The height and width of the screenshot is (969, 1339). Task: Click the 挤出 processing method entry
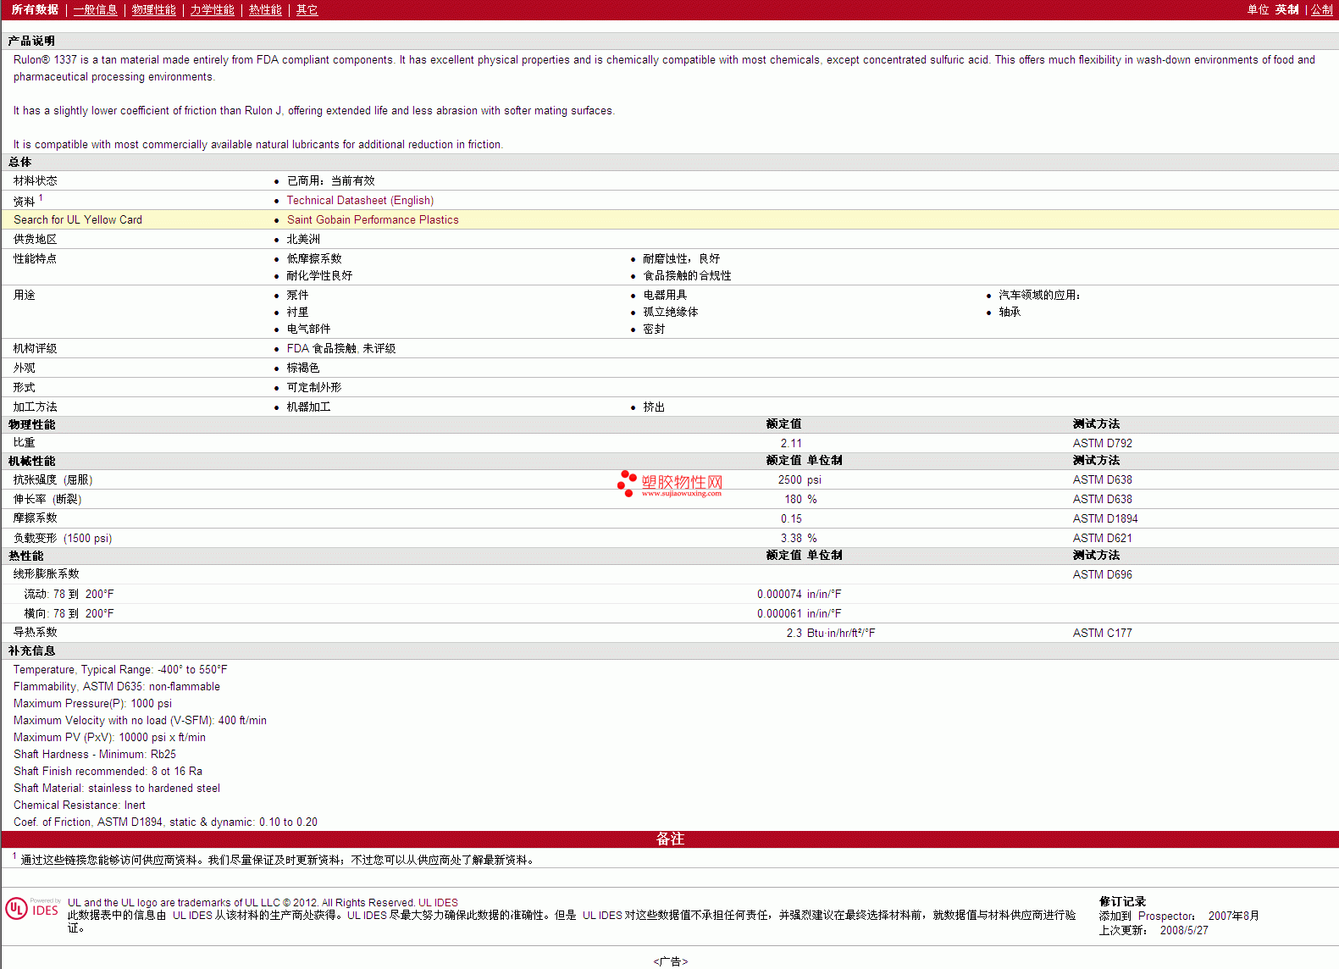point(654,407)
